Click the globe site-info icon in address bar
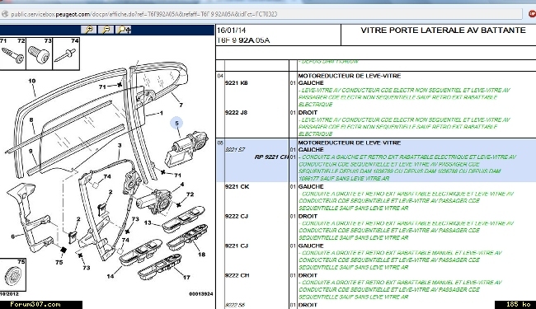The width and height of the screenshot is (536, 309). coord(5,14)
